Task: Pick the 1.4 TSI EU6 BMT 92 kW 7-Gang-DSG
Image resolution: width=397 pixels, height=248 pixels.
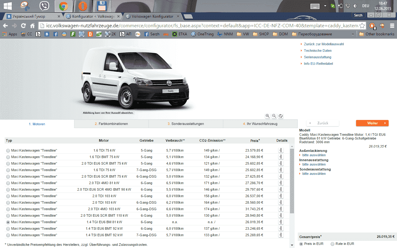Action: [x=8, y=235]
